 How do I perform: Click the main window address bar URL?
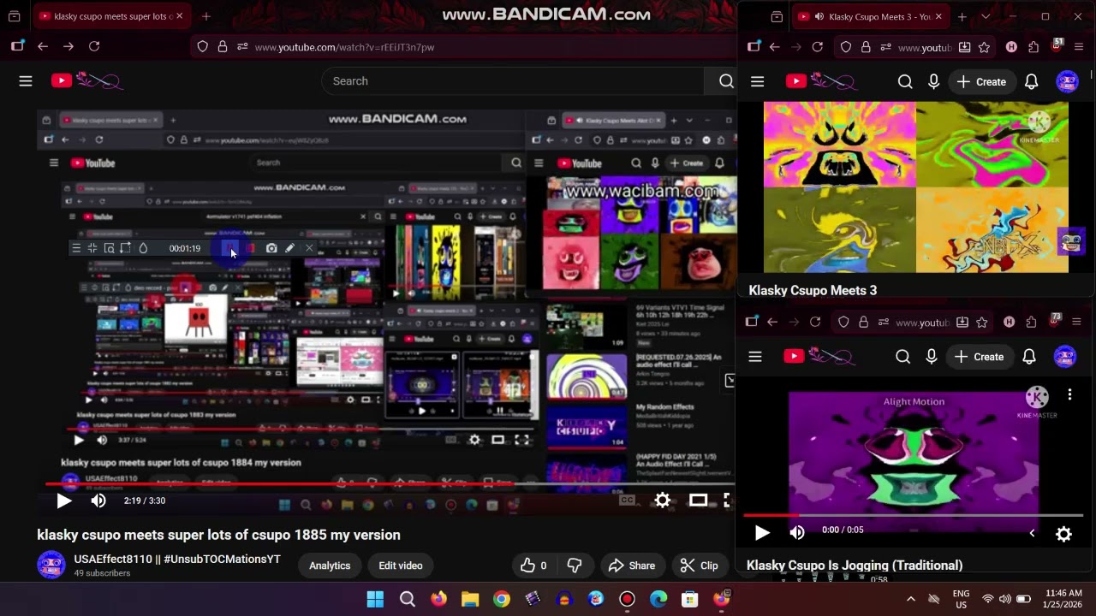[344, 47]
